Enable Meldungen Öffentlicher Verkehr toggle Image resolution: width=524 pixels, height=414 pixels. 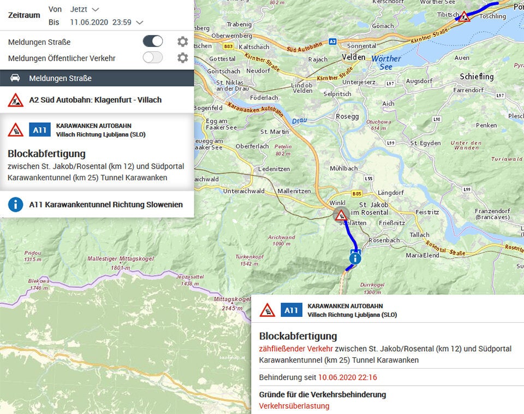(153, 58)
